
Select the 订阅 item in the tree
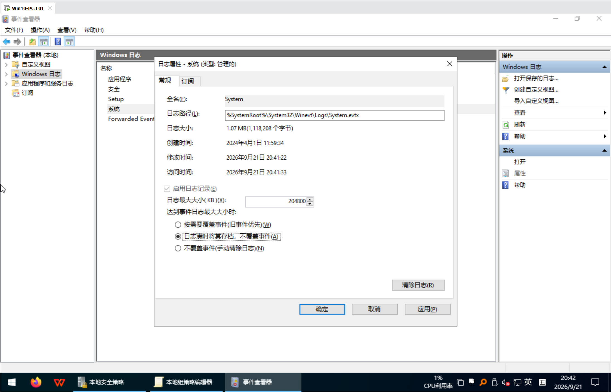[x=27, y=93]
